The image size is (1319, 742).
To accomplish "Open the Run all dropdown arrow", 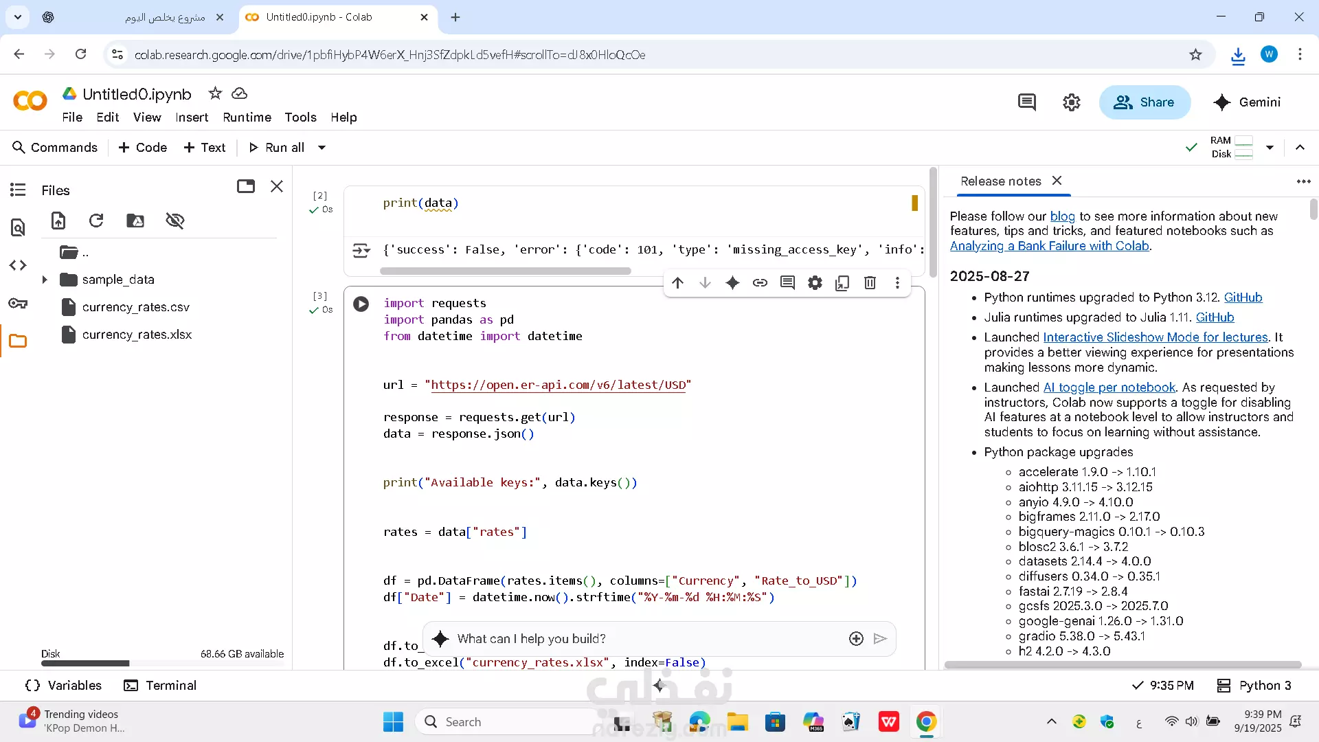I will click(322, 148).
